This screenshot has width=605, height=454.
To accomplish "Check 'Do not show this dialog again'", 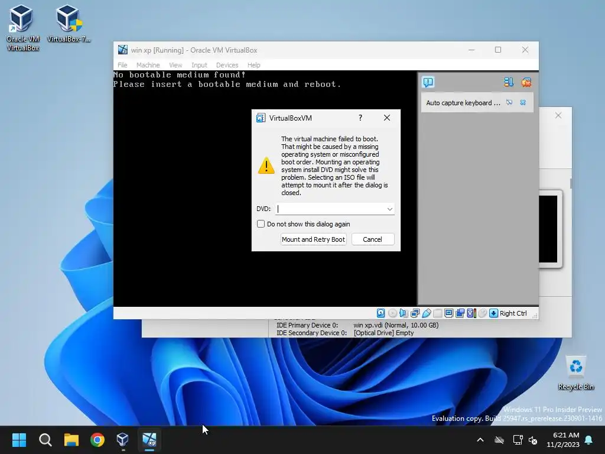I will [261, 224].
